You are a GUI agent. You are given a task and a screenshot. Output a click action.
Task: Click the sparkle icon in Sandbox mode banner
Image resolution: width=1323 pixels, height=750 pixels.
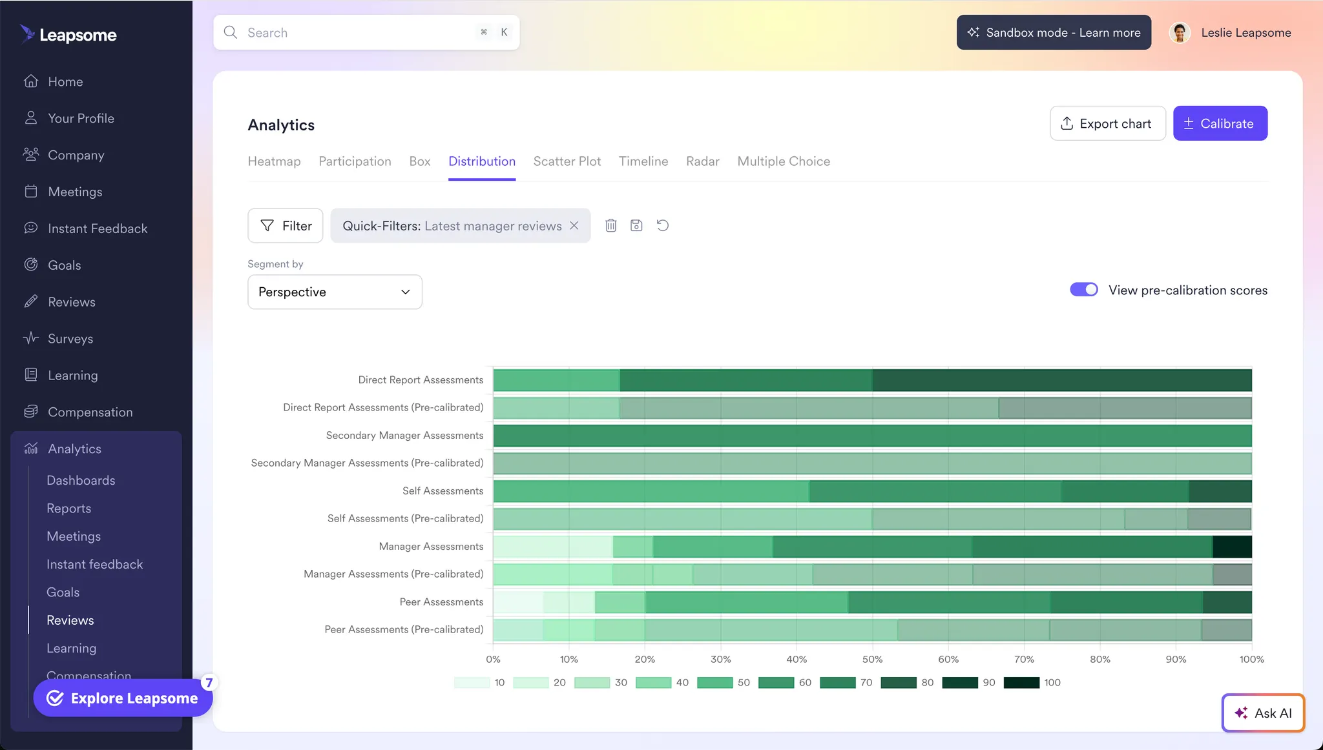coord(974,32)
